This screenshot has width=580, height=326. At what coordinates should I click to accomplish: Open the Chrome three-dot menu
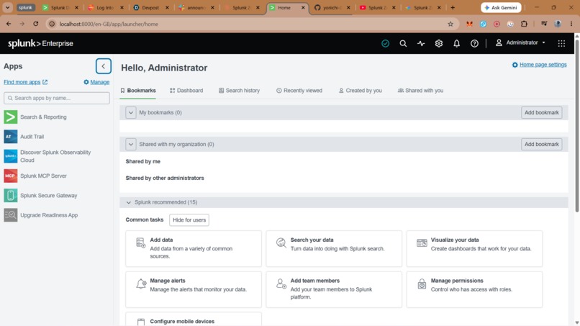(571, 24)
